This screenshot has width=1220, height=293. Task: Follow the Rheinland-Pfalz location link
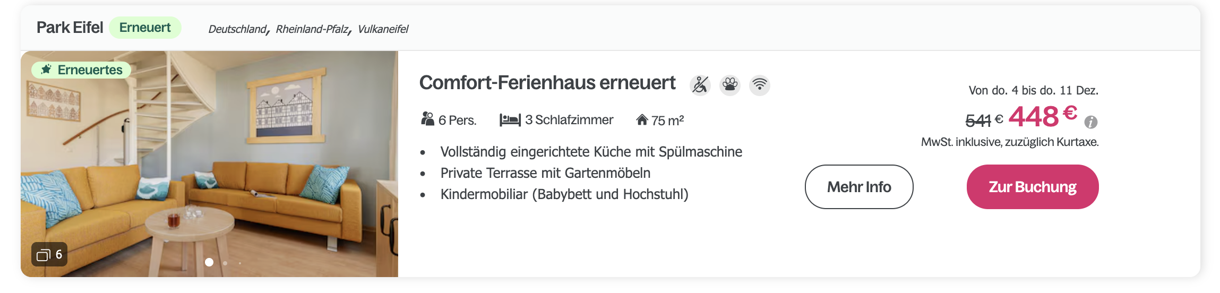tap(312, 29)
